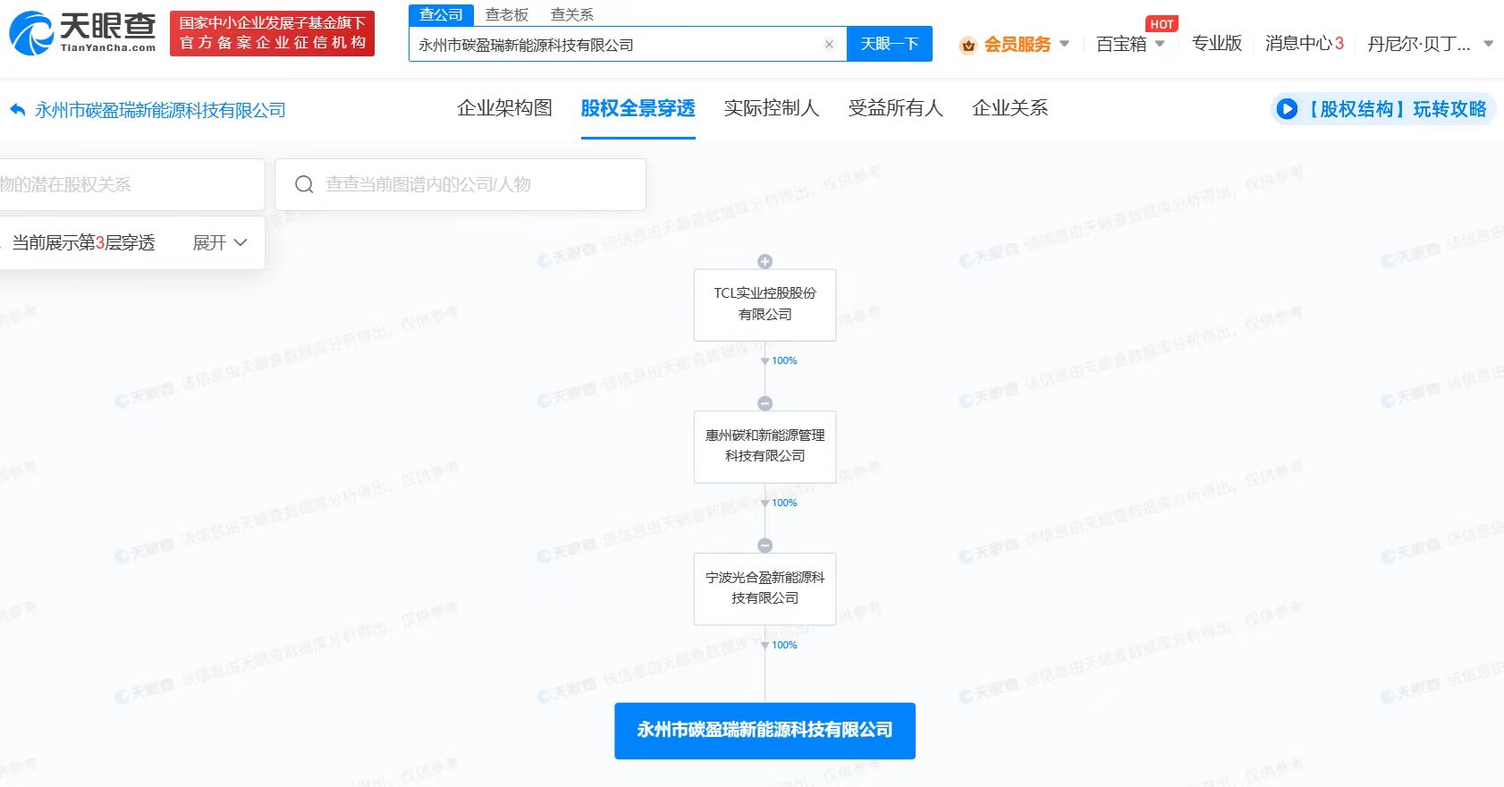This screenshot has width=1504, height=787.
Task: Expand the 展开 layer penetration options
Action: (x=220, y=242)
